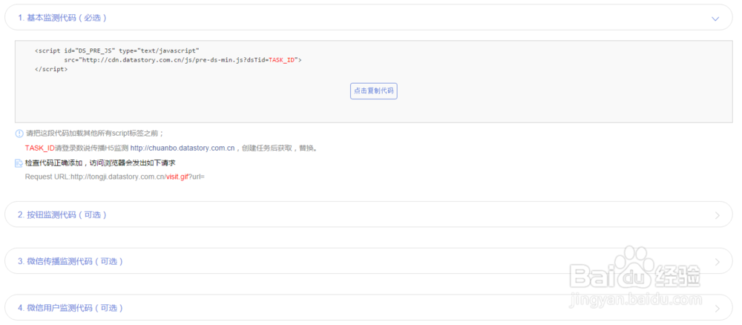Open the 3. 微信传播监测代码（可选）title

click(x=70, y=261)
